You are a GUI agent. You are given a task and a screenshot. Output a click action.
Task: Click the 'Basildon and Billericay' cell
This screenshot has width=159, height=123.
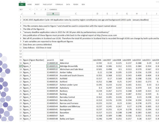tap(76, 107)
